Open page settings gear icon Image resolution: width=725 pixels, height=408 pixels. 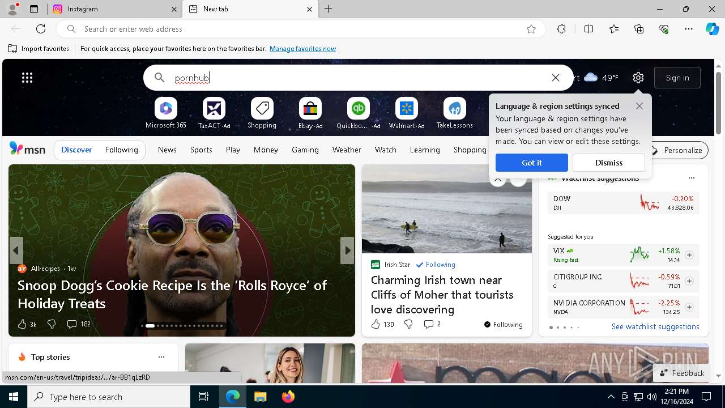(x=638, y=78)
